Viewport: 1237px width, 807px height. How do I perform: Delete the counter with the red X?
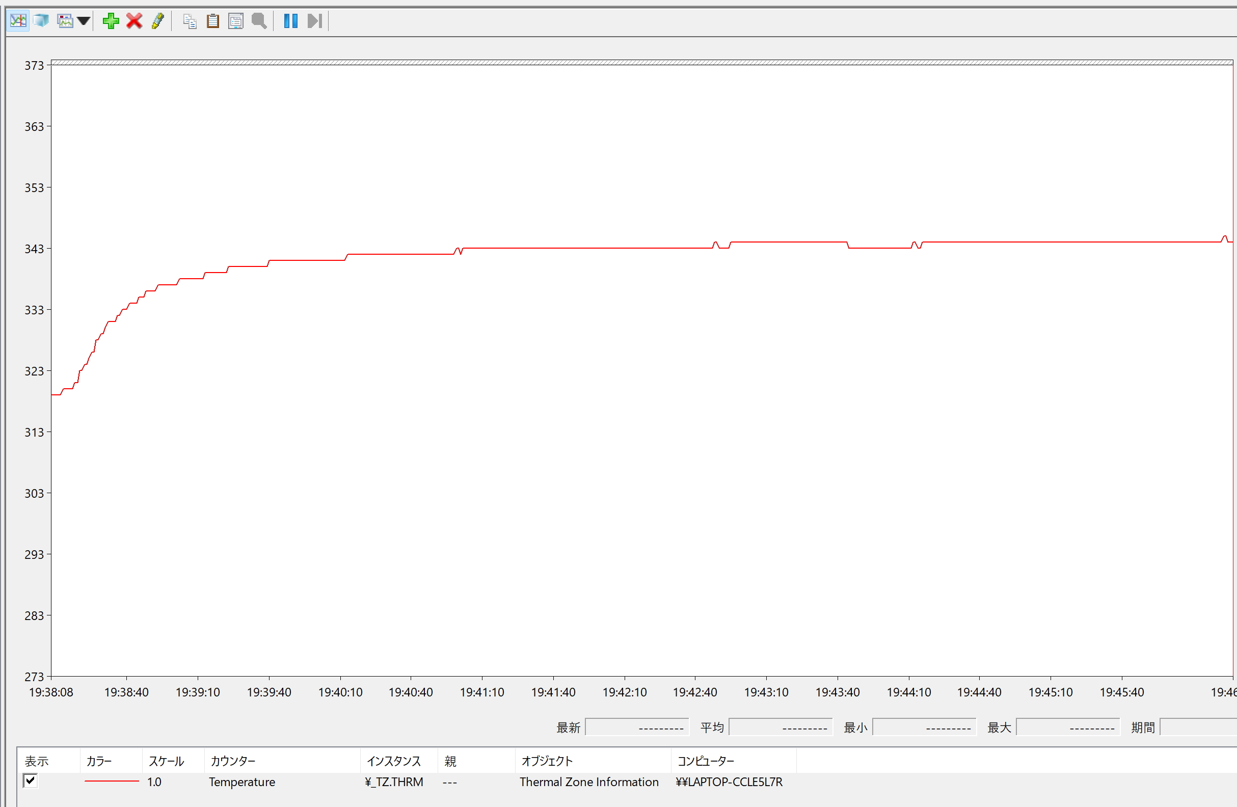134,21
